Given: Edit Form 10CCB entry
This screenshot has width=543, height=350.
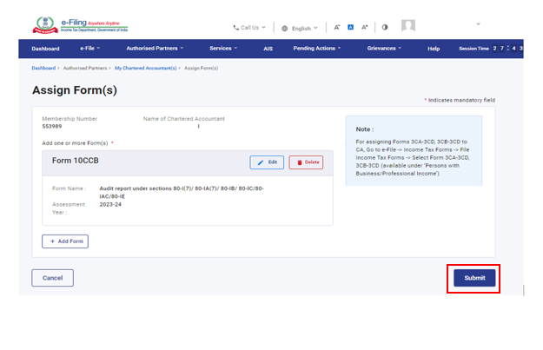Looking at the screenshot, I should (x=267, y=162).
